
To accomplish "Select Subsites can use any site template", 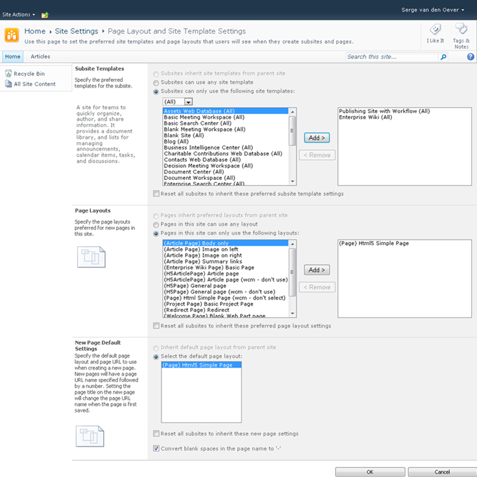I will tap(156, 83).
